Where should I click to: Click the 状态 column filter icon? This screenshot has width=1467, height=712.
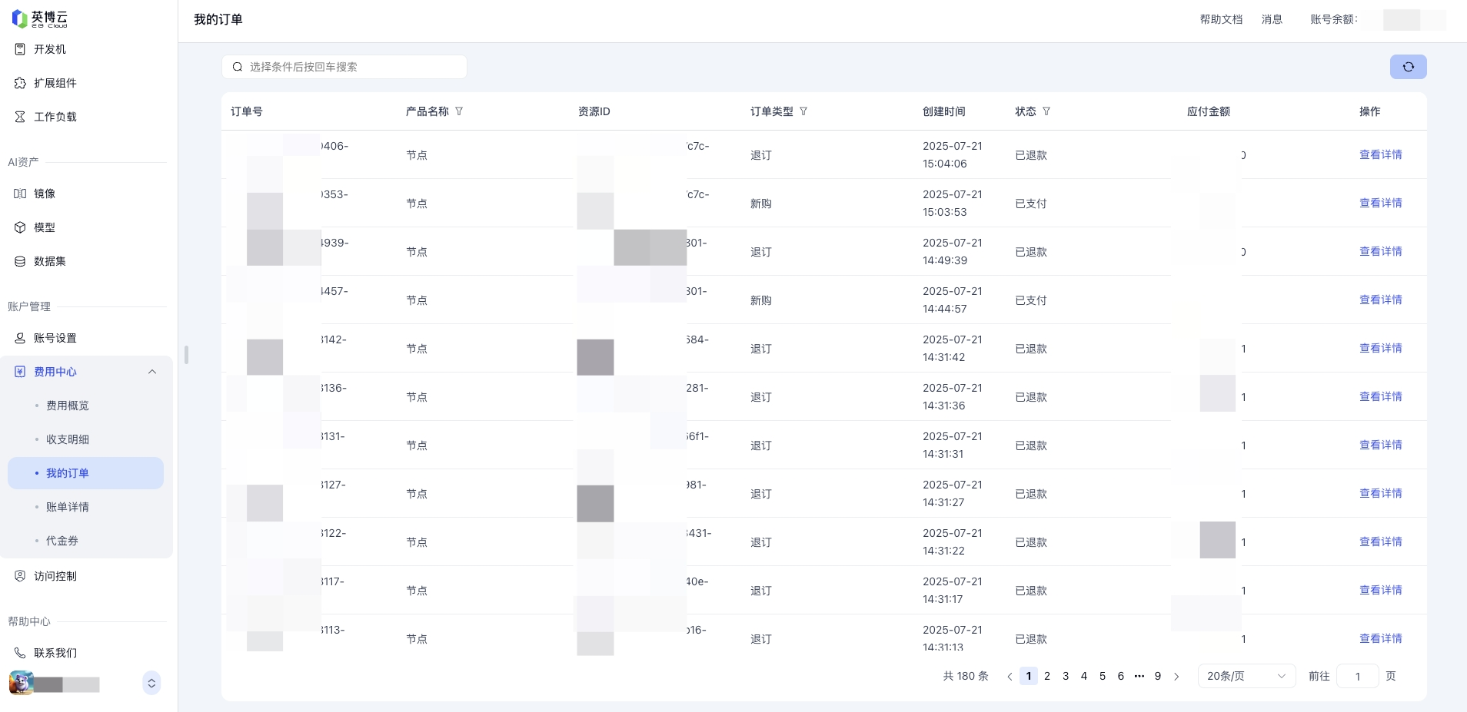[x=1046, y=111]
